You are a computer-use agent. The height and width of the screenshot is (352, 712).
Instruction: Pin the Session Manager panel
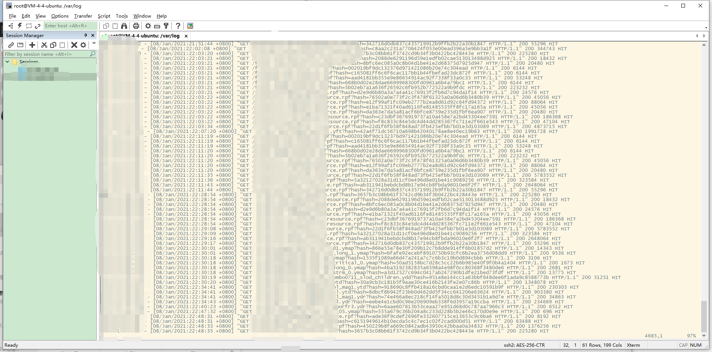86,35
